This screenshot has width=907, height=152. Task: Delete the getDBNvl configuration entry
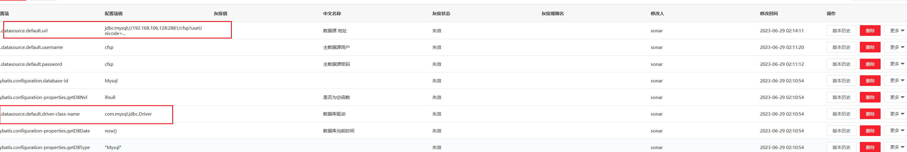[870, 97]
